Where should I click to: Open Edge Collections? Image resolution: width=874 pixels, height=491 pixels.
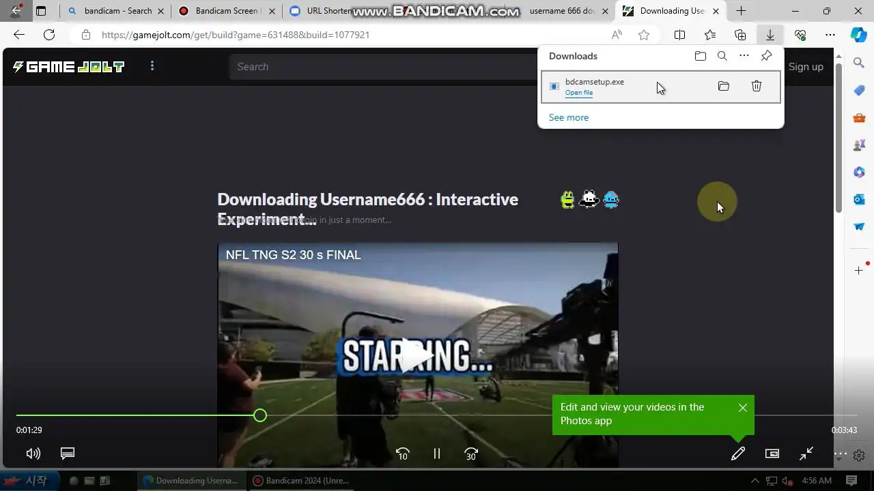740,35
